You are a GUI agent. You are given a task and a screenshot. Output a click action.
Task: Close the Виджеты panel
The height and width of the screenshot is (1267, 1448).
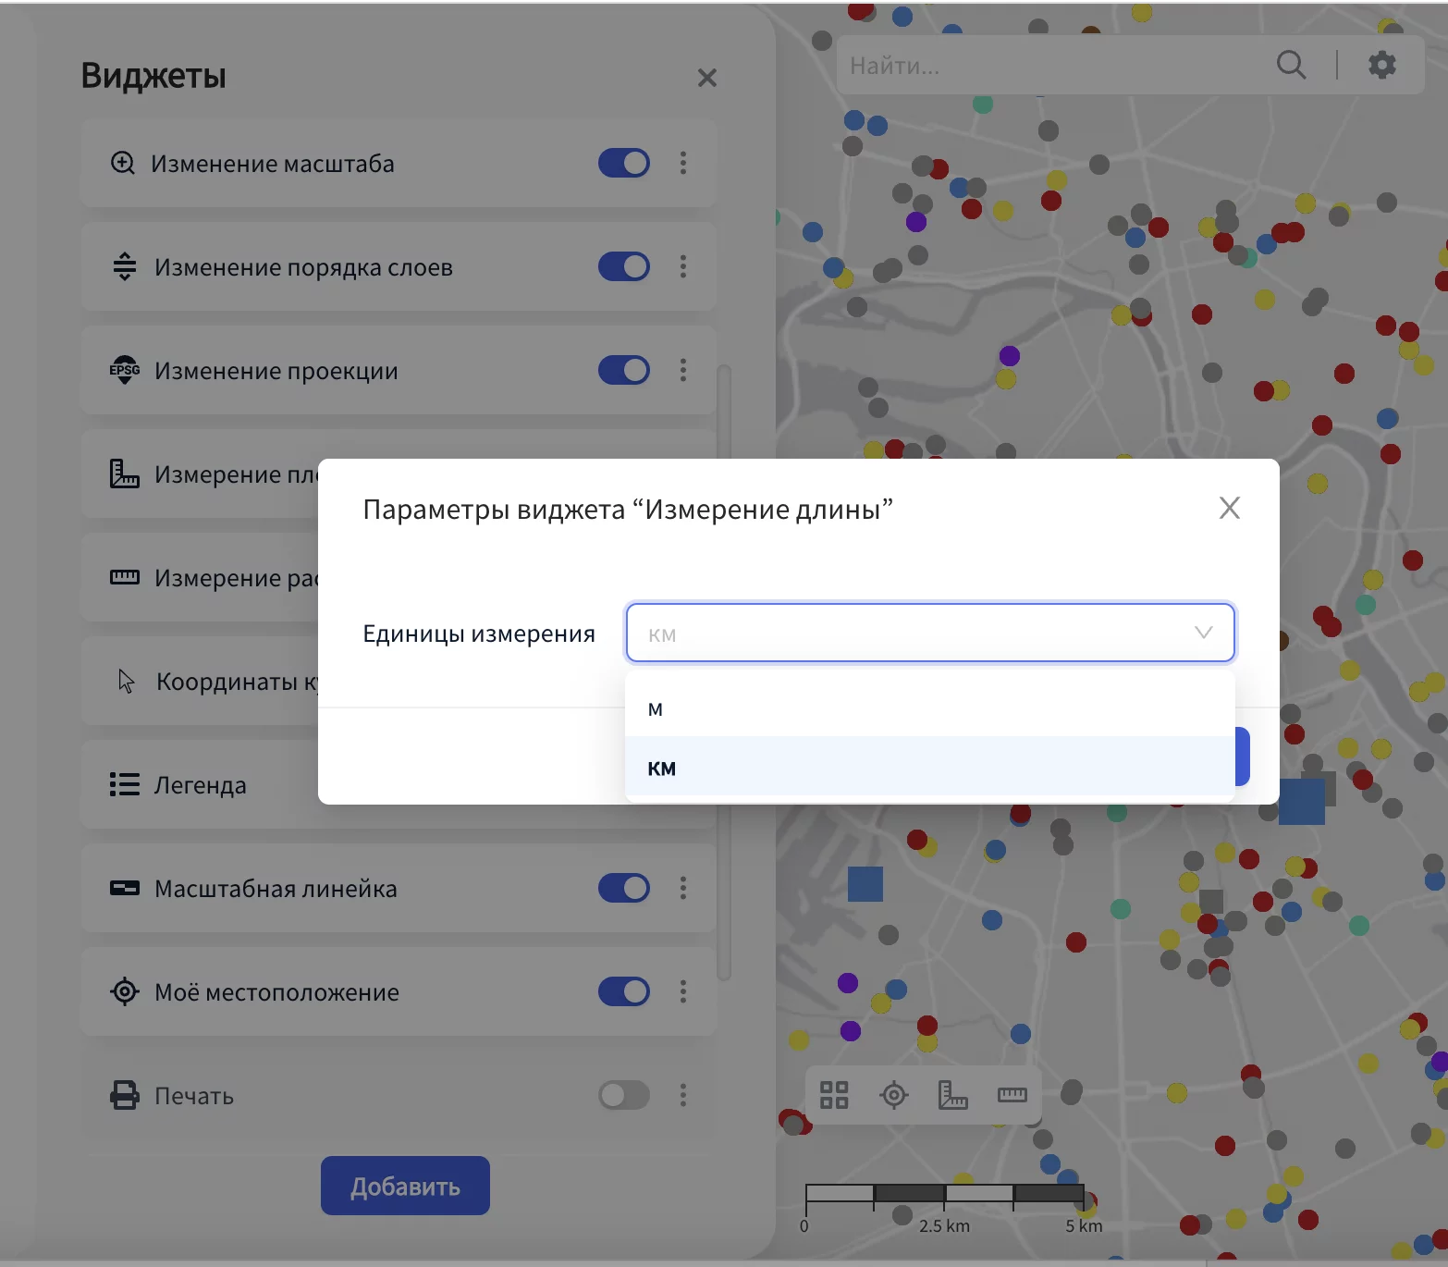tap(706, 78)
